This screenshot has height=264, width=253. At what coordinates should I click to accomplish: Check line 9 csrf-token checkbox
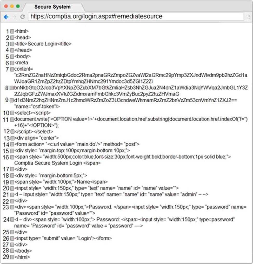tap(11, 100)
